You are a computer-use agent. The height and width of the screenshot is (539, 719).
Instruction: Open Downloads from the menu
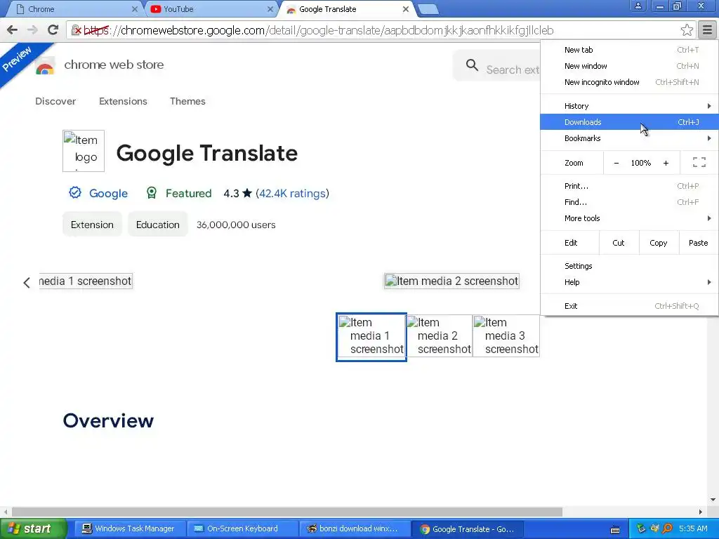coord(629,122)
